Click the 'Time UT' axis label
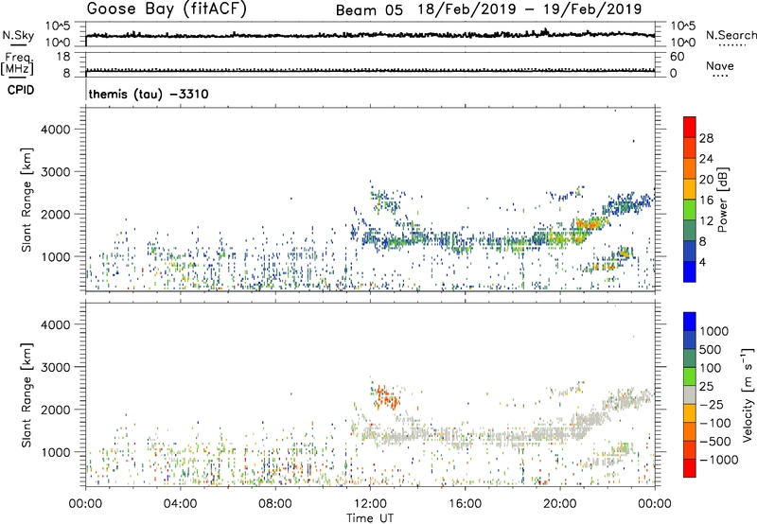 pyautogui.click(x=370, y=517)
